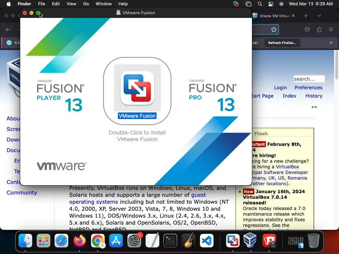This screenshot has height=254, width=339.
Task: Open GarageBand from the Dock
Action: pos(188,240)
